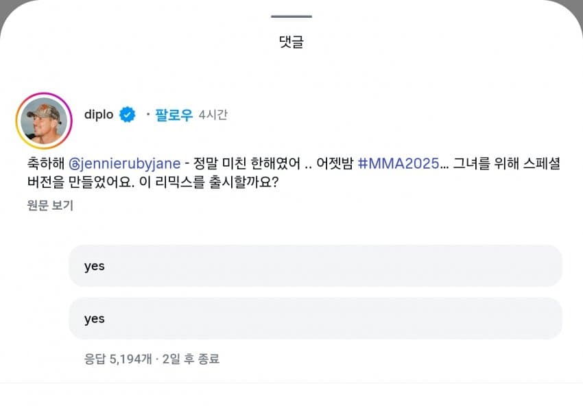The height and width of the screenshot is (406, 583).
Task: Click the dot separator before 팔로우
Action: pyautogui.click(x=147, y=115)
